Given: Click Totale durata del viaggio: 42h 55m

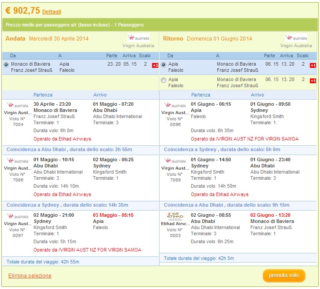Looking at the screenshot, I should (x=43, y=262).
